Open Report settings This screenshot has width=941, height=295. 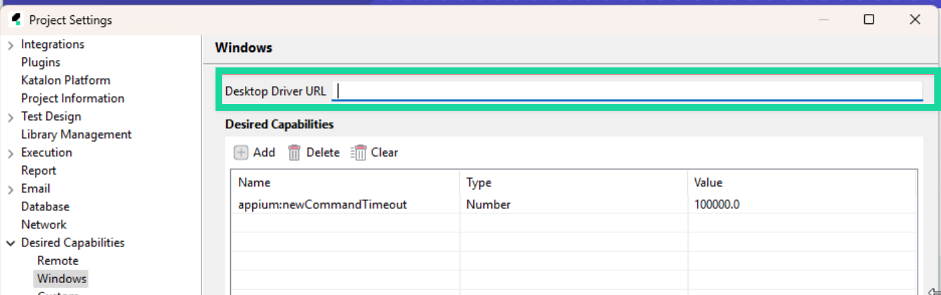point(39,170)
